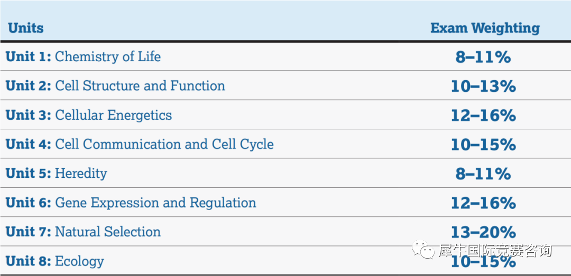This screenshot has width=571, height=276.
Task: Click the 12–16% weighting for Gene Expression
Action: (x=483, y=203)
